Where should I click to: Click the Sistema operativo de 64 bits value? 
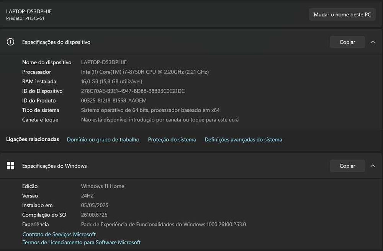(150, 110)
